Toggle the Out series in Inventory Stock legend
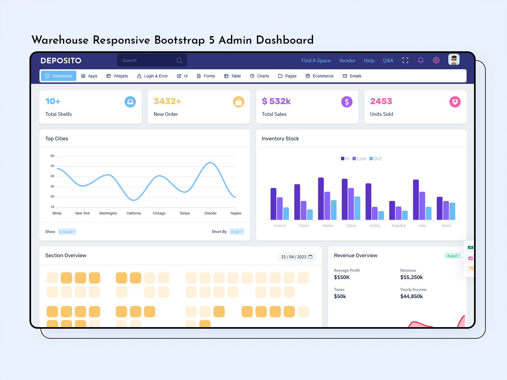 375,158
